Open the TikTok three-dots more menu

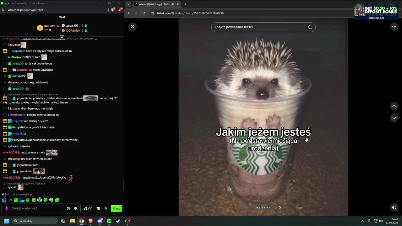point(394,27)
